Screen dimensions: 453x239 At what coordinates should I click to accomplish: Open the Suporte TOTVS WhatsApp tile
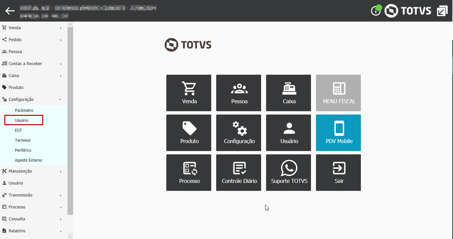coord(288,173)
